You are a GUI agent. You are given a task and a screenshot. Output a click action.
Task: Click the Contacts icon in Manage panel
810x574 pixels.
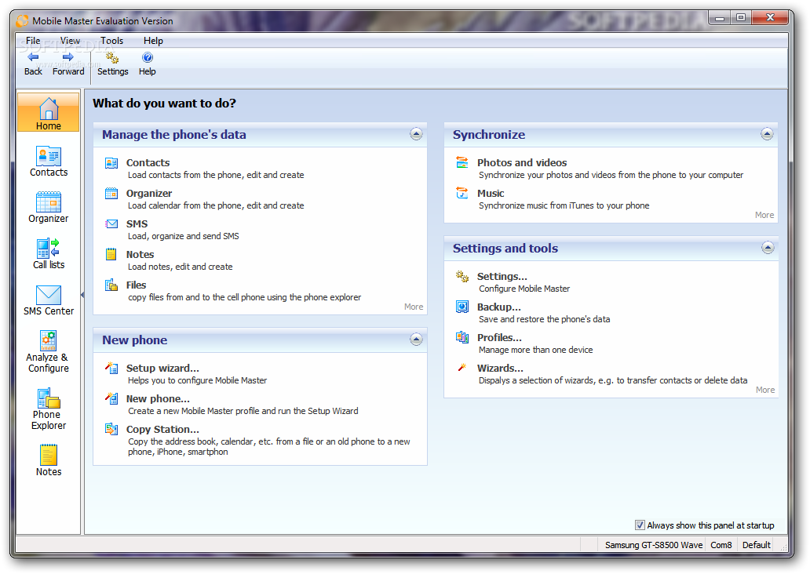click(x=111, y=163)
